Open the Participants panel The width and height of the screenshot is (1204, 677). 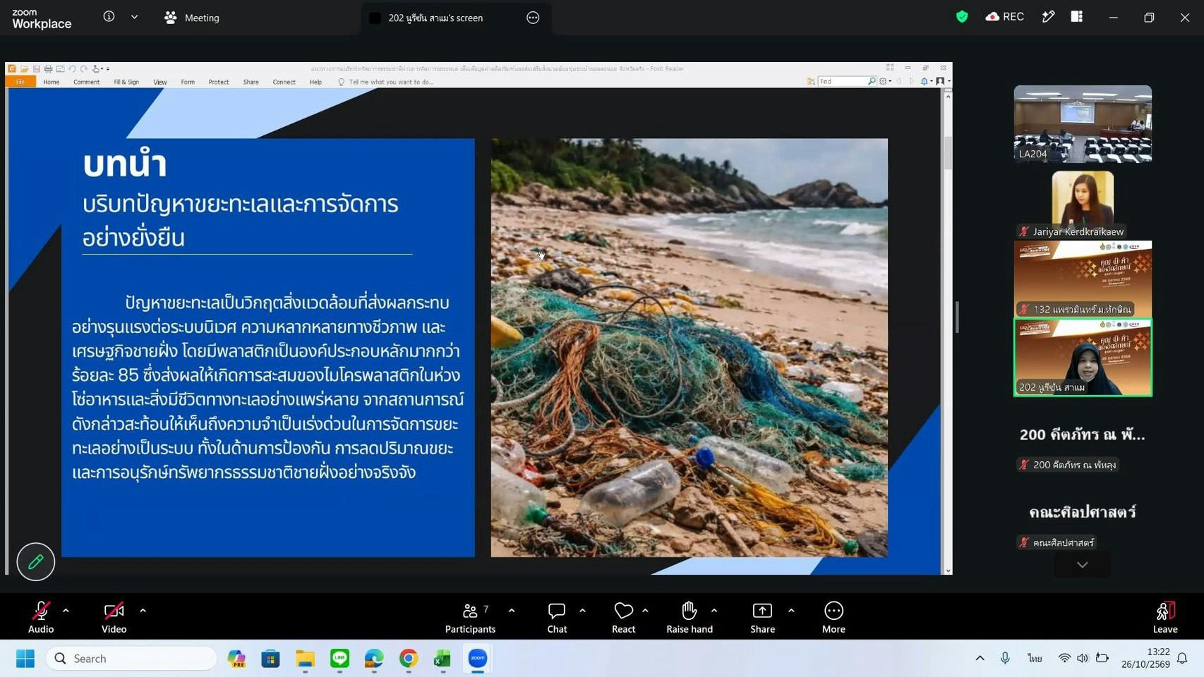[470, 616]
